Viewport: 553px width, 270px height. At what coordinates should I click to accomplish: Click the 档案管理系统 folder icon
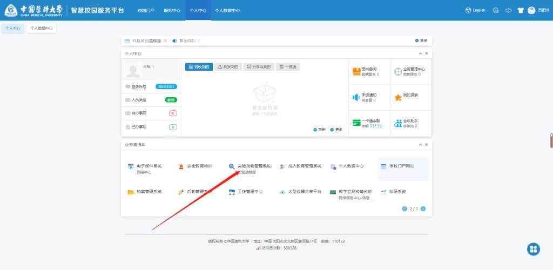tap(130, 192)
